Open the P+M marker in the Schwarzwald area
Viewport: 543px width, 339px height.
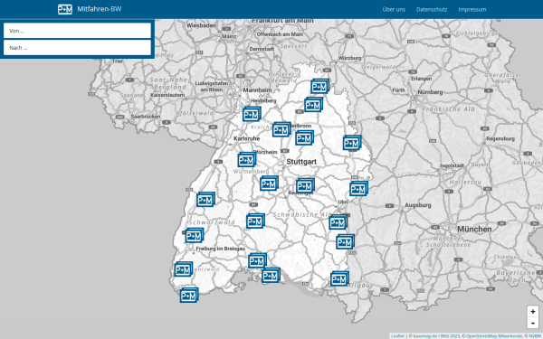point(255,221)
